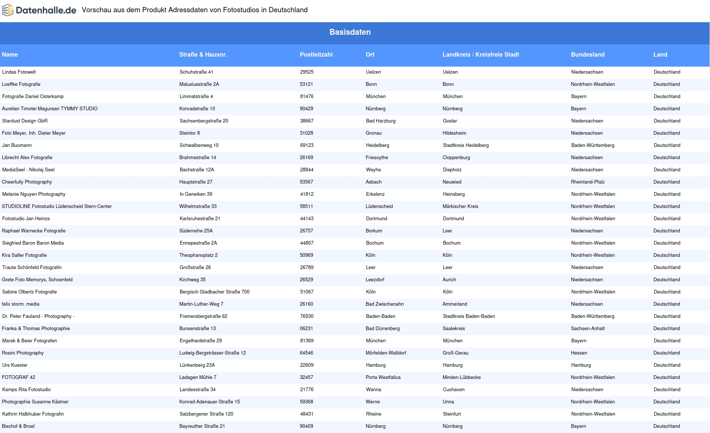The image size is (710, 433).
Task: Click Minden-Lübbecke district cell
Action: click(461, 377)
